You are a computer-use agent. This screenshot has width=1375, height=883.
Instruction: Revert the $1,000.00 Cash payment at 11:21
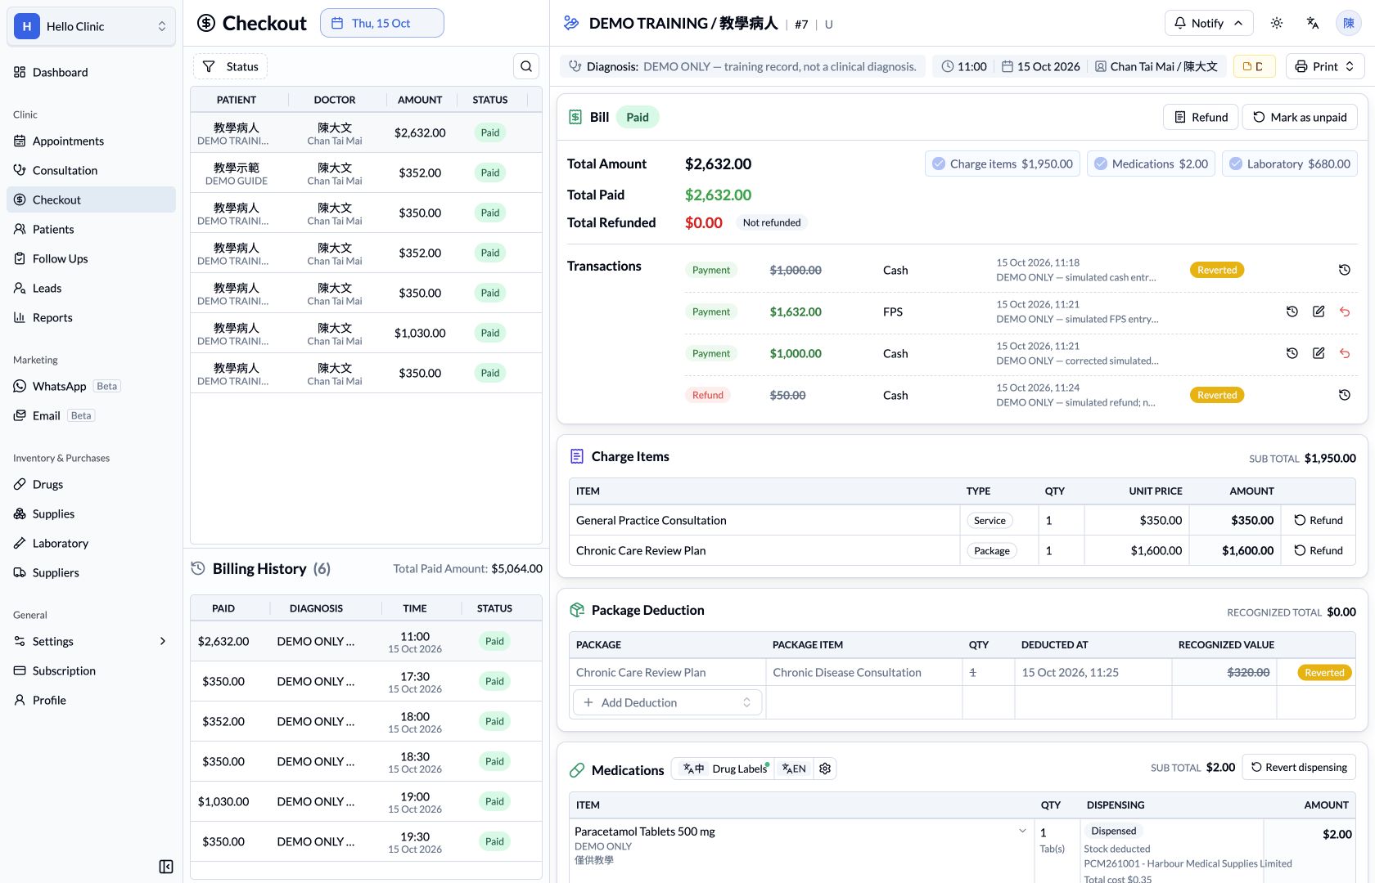[x=1345, y=353]
